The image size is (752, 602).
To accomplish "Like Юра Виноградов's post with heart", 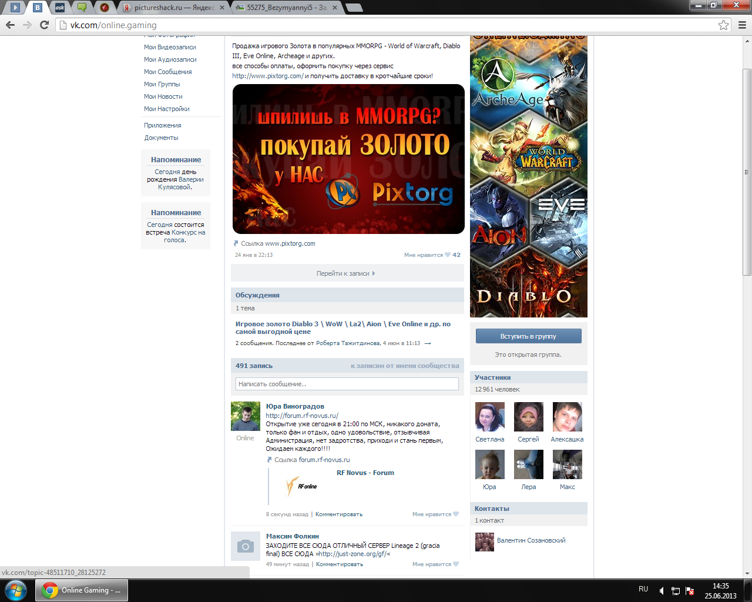I will 456,514.
